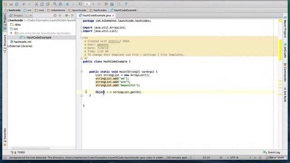Toggle the Structure side tool window tab

point(5,43)
